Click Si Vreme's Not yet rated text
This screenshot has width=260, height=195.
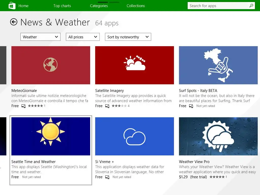pos(122,177)
